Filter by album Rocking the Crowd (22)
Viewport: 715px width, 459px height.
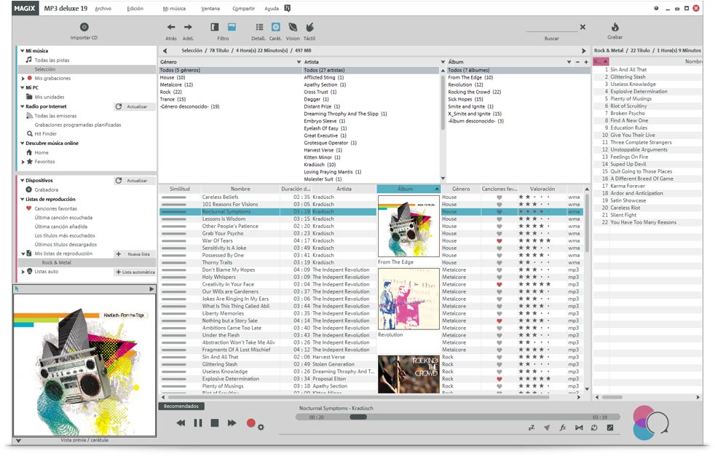click(x=474, y=92)
